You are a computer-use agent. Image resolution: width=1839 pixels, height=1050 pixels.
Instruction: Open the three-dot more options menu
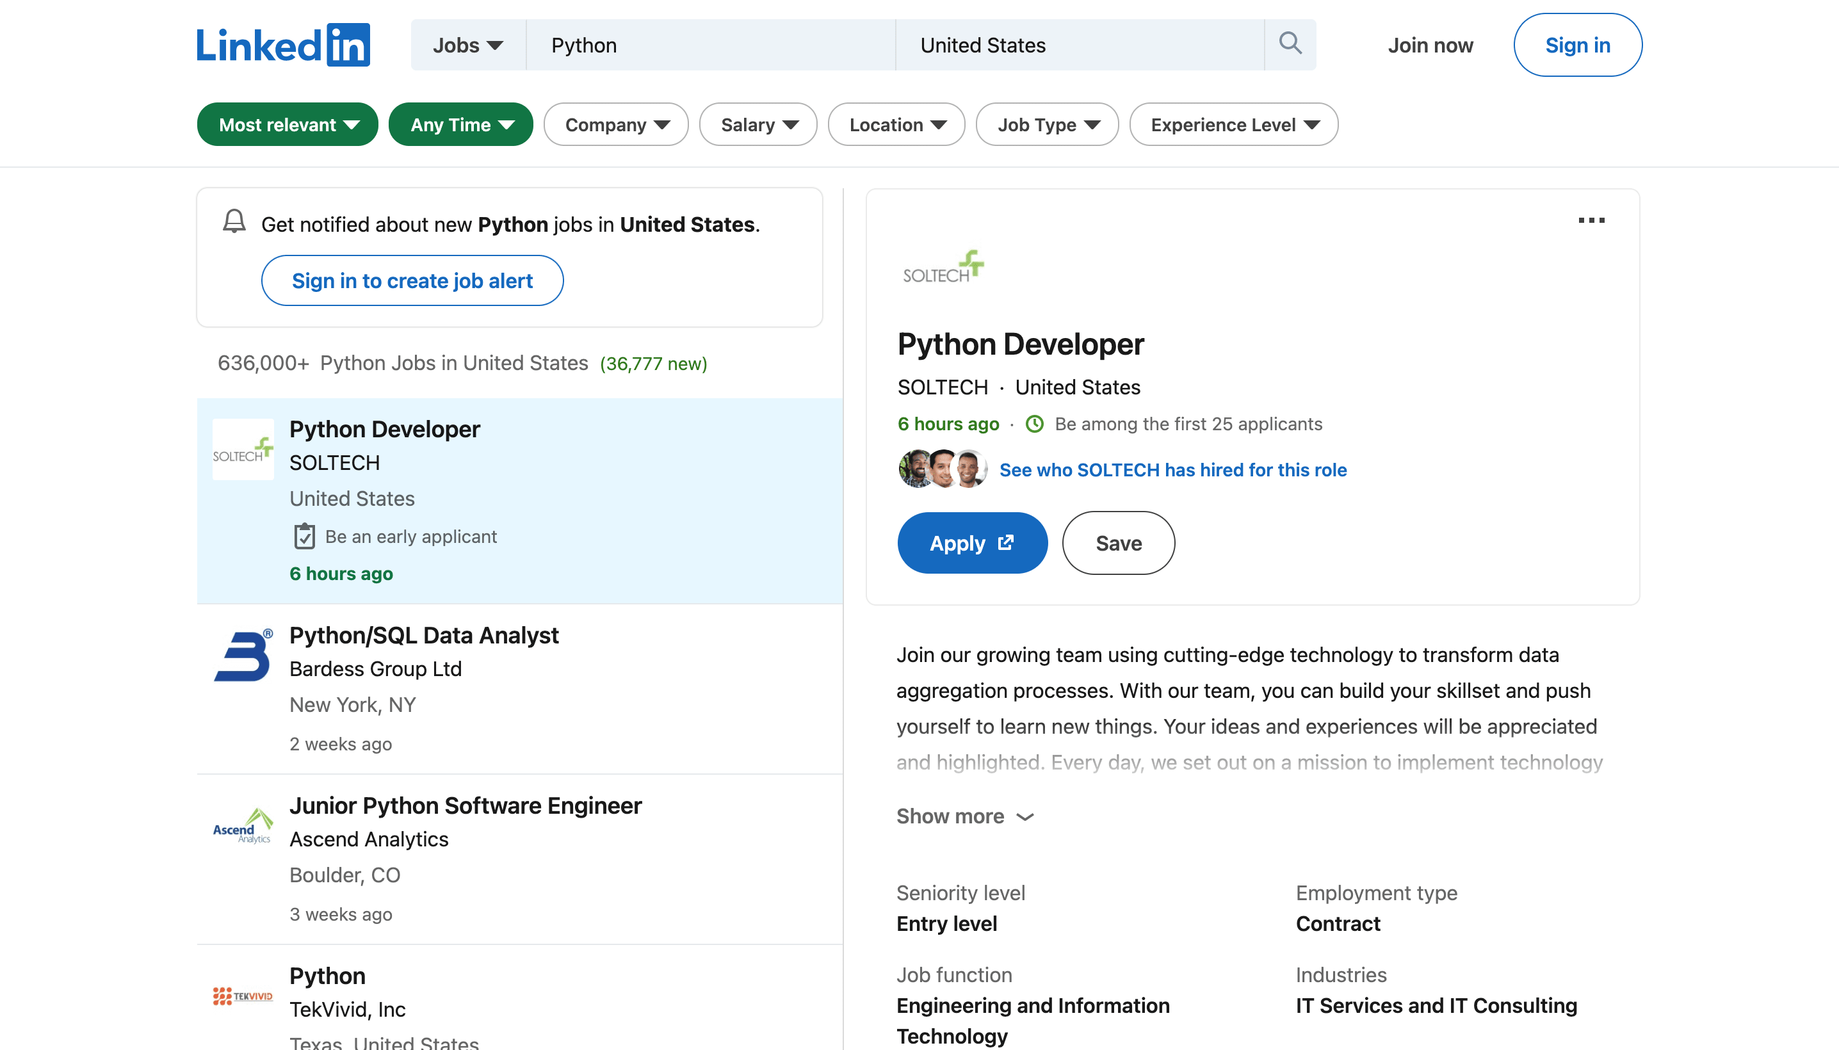(x=1591, y=220)
